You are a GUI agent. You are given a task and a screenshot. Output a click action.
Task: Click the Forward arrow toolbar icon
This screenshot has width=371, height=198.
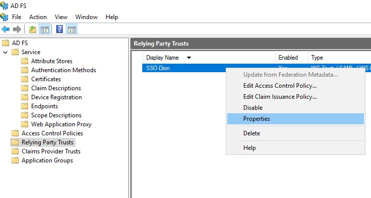click(x=17, y=30)
